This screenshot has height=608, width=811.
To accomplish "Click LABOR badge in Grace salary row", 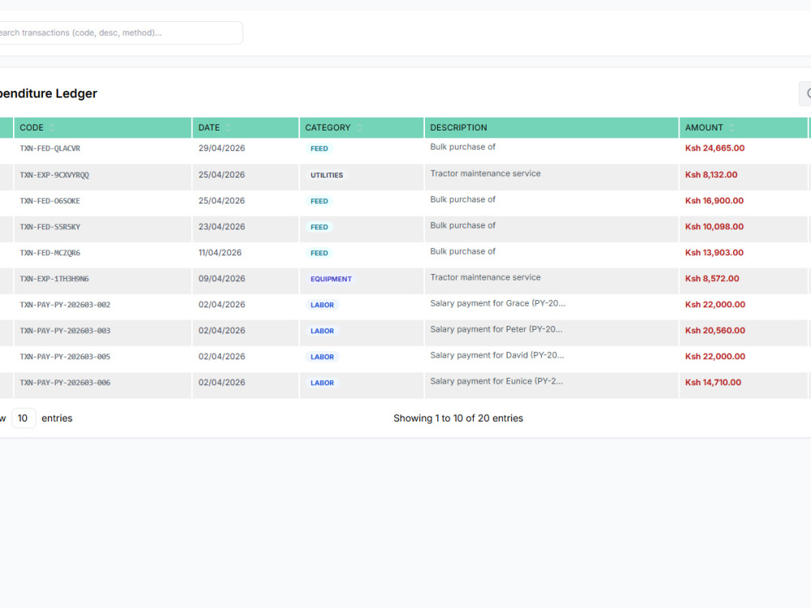I will coord(322,305).
